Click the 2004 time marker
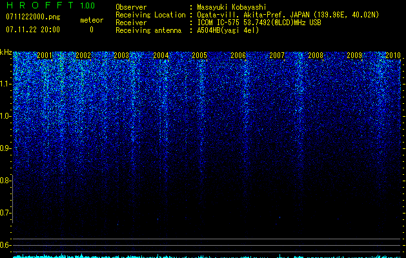 [161, 55]
